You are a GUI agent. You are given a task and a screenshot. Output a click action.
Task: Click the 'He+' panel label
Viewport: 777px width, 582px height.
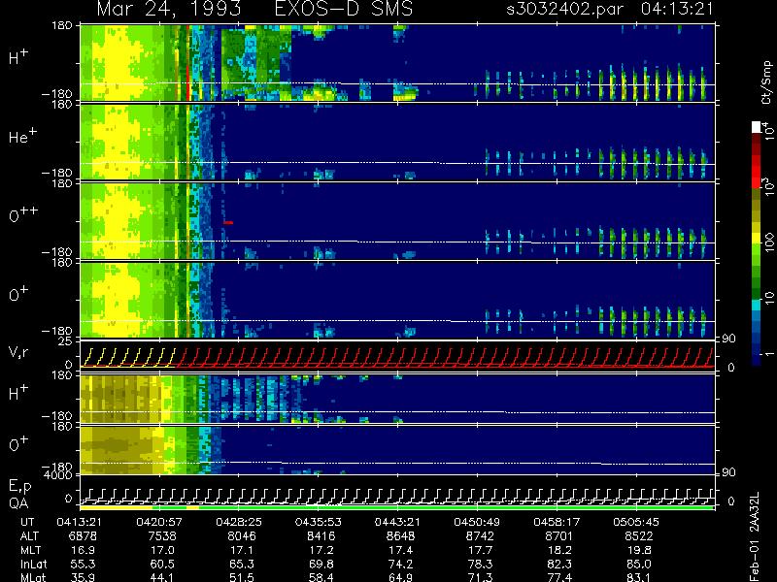[22, 136]
